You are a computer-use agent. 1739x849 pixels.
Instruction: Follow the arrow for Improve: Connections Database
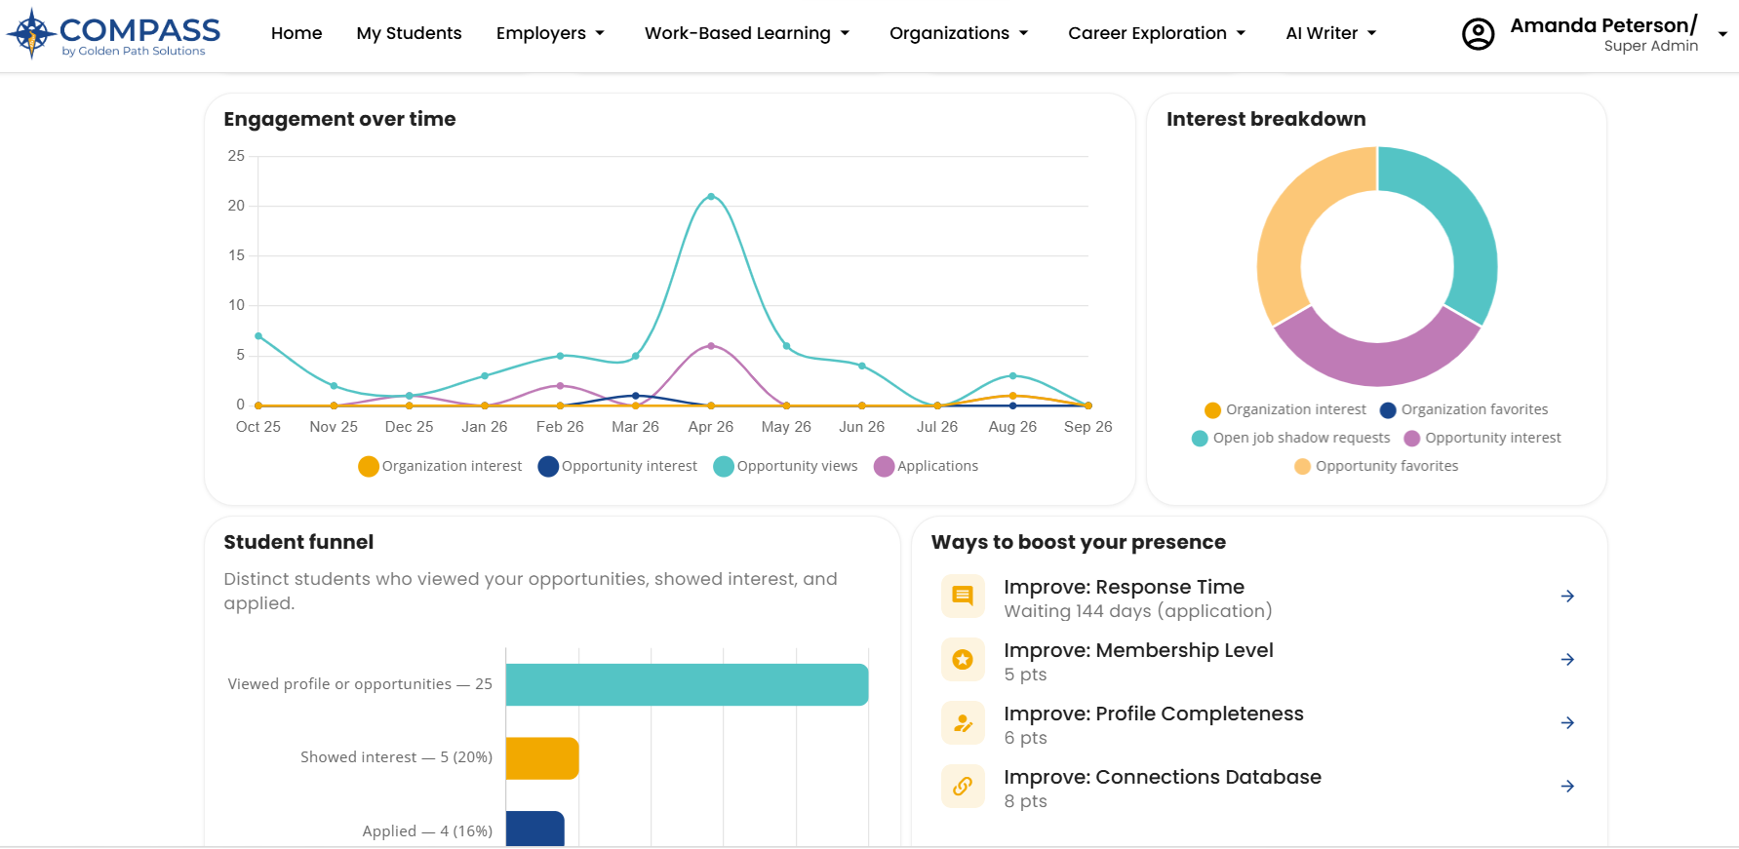point(1567,787)
